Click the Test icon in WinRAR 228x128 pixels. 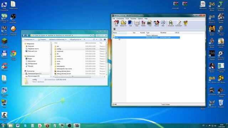click(x=130, y=23)
